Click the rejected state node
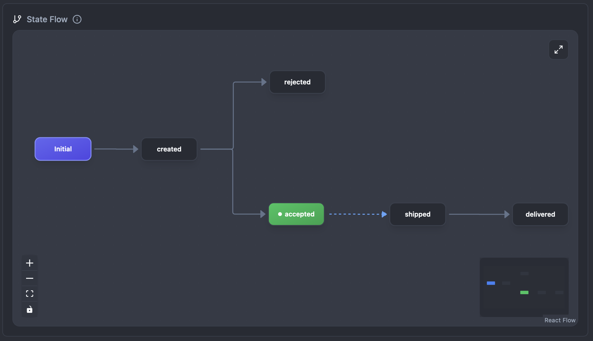 (x=297, y=82)
